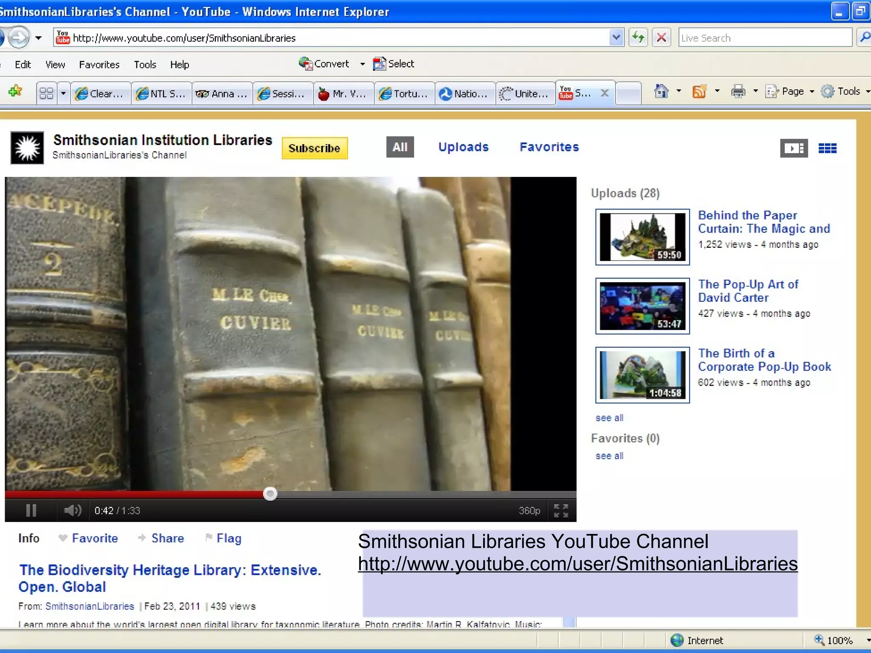Select the All channel tab
The height and width of the screenshot is (653, 871).
(x=400, y=147)
